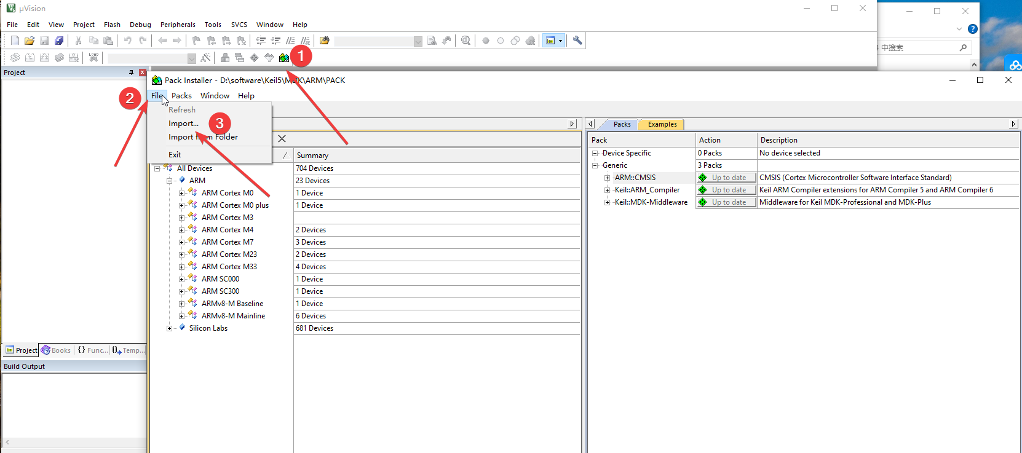1022x453 pixels.
Task: Click the Redo arrow icon
Action: point(143,41)
